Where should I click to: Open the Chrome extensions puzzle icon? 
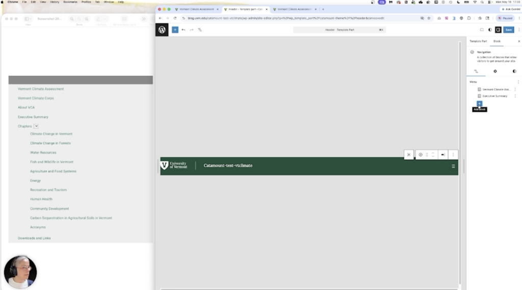(x=469, y=18)
